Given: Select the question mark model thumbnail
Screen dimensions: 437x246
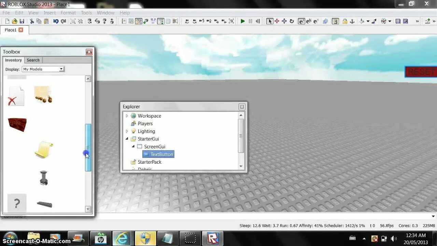Looking at the screenshot, I should coord(17,203).
